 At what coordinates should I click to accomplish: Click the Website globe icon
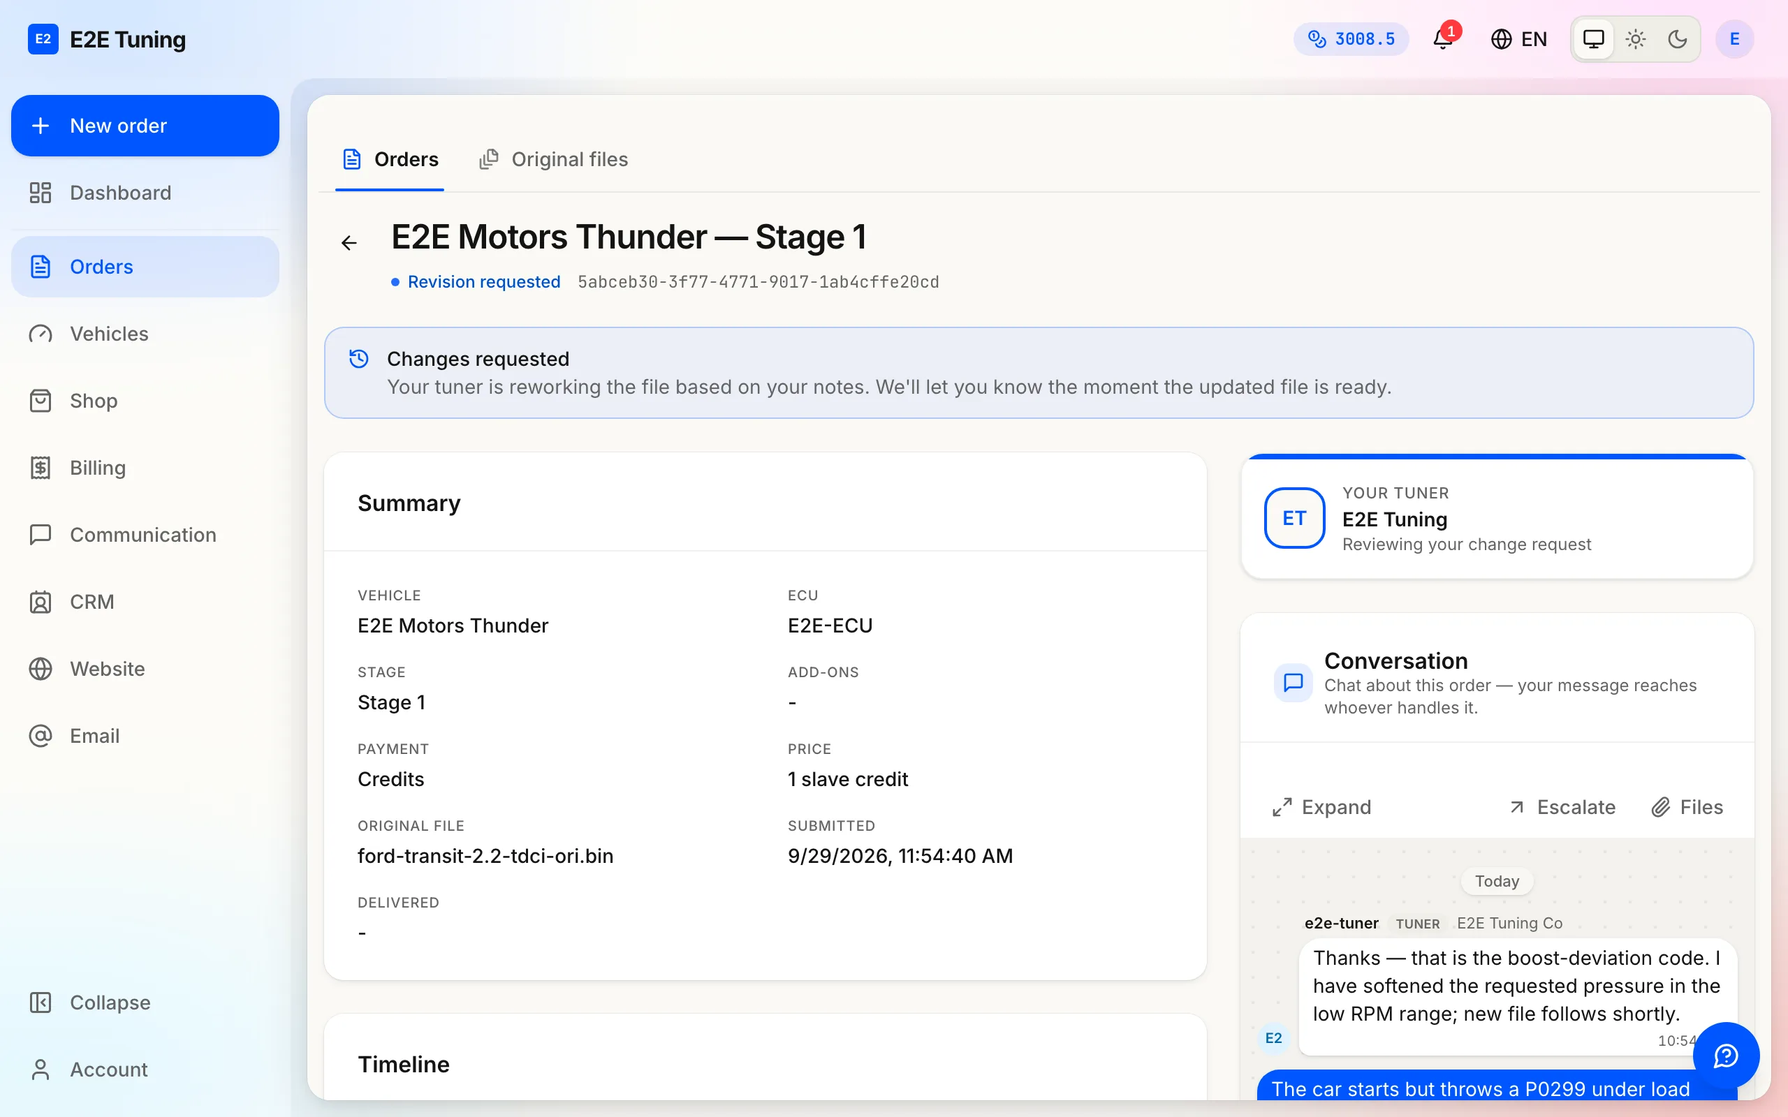click(x=41, y=670)
